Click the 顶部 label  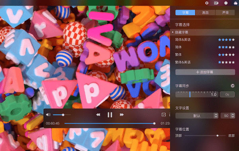pos(178,136)
